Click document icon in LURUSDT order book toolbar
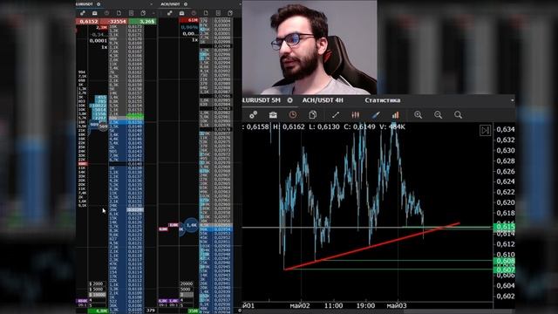This screenshot has height=314, width=558. [x=119, y=13]
